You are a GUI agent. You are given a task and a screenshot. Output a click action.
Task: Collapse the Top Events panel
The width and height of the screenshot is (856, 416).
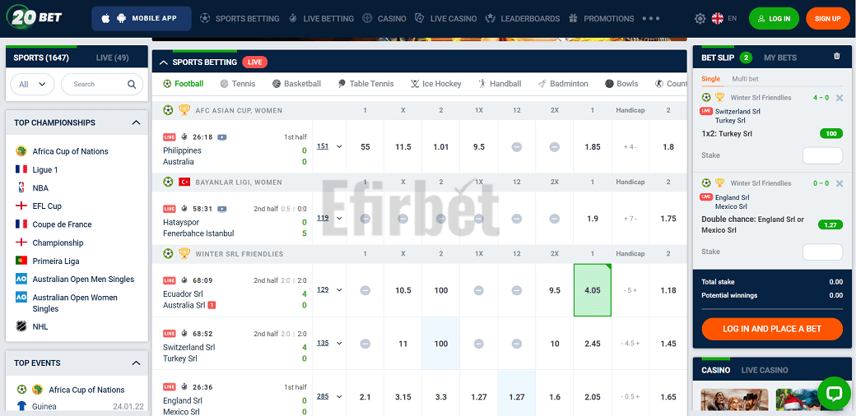click(x=136, y=363)
